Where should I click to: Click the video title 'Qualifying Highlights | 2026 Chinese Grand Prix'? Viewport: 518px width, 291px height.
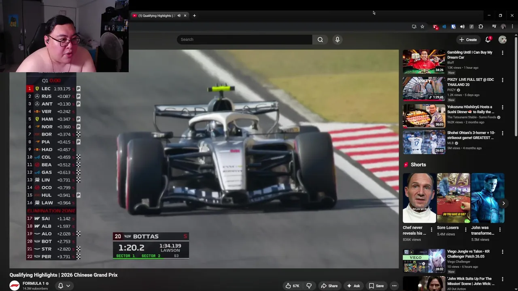(64, 275)
